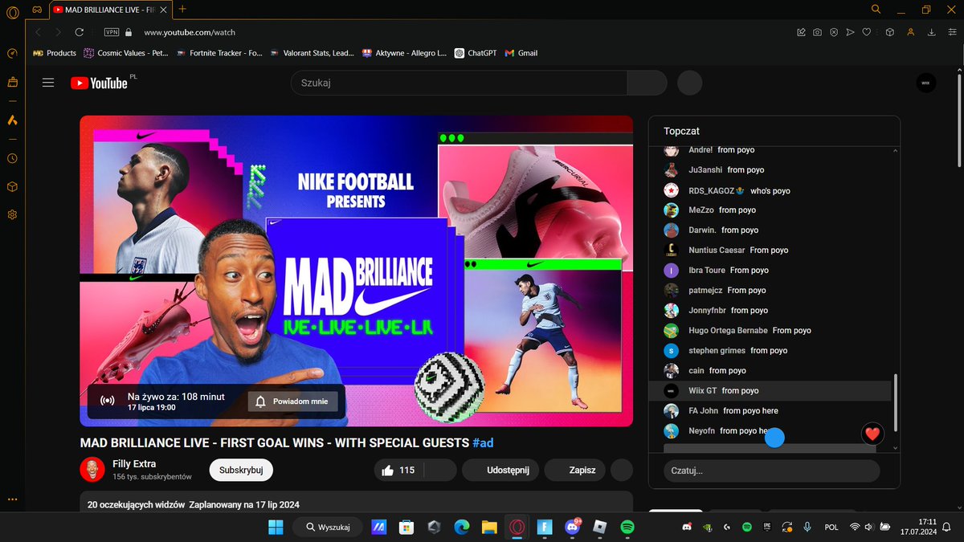Screen dimensions: 964x542
Task: Select the Wiix GT chat message
Action: click(770, 390)
